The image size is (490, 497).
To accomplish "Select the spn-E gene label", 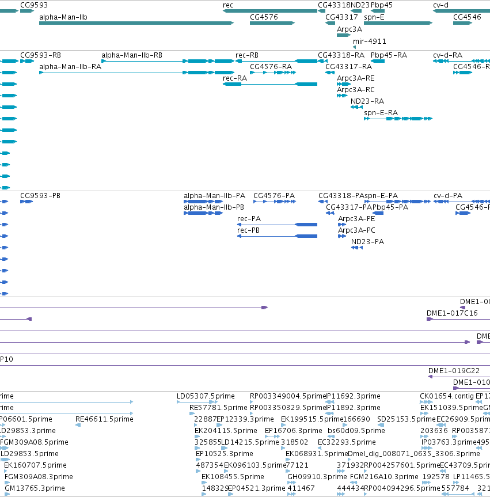I will click(x=374, y=17).
